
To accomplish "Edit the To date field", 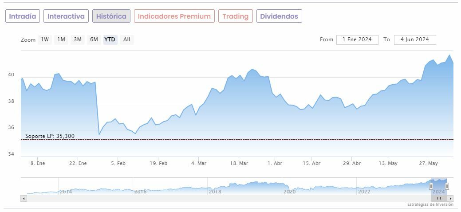I will point(415,39).
